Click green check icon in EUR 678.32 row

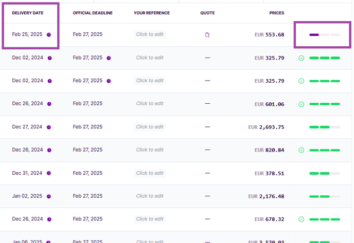coord(302,219)
